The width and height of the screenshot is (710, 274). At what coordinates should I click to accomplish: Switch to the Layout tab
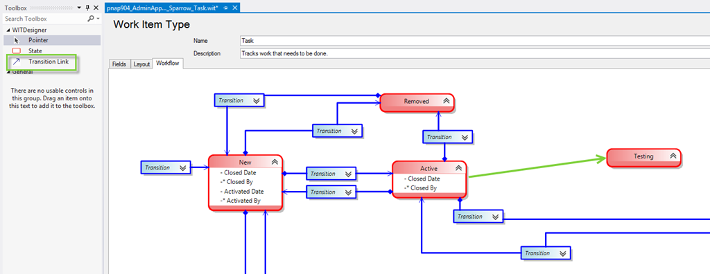coord(141,64)
